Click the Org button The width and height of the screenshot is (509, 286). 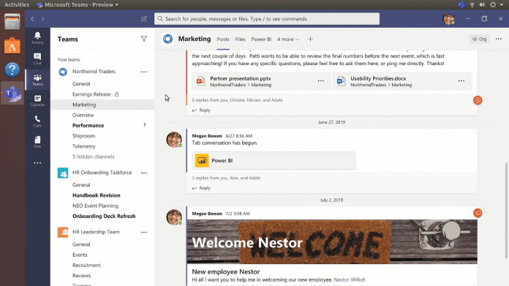(x=480, y=39)
